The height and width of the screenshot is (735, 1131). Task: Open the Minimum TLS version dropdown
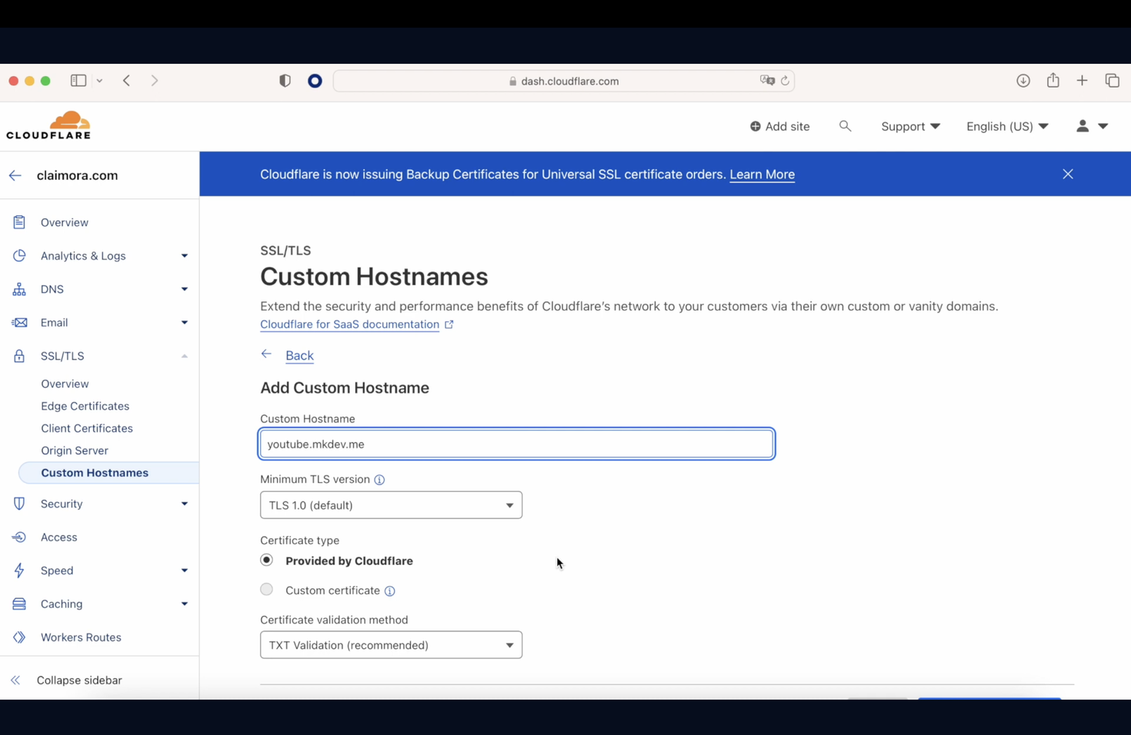pos(391,505)
